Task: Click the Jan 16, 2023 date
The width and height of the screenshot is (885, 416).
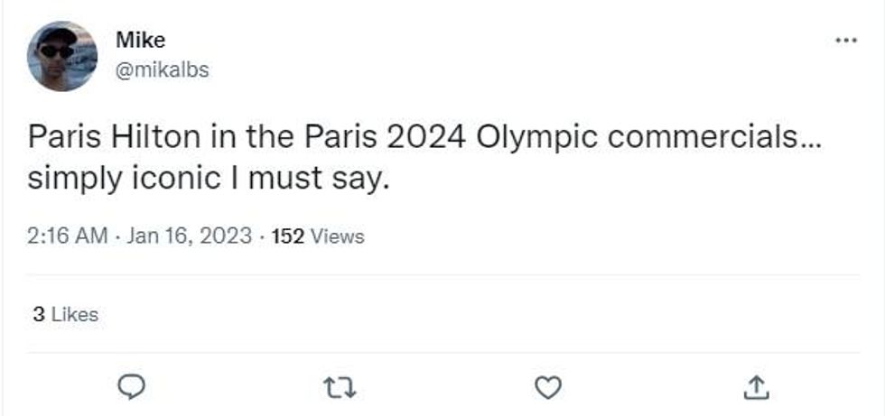Action: [x=189, y=236]
